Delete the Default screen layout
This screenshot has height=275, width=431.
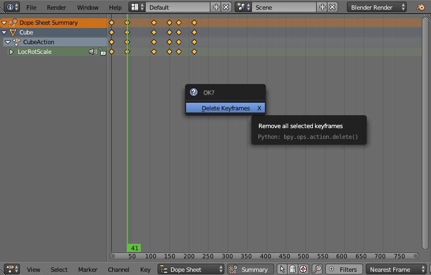point(226,7)
